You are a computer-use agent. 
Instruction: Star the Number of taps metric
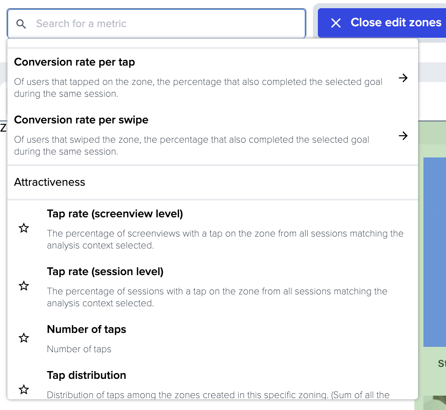[x=23, y=338]
